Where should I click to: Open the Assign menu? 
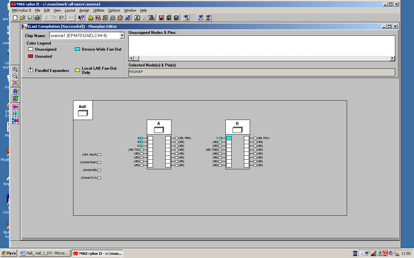(x=84, y=10)
